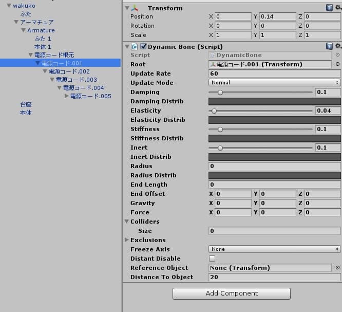Click the Transform component axes icon
The width and height of the screenshot is (342, 312).
135,8
